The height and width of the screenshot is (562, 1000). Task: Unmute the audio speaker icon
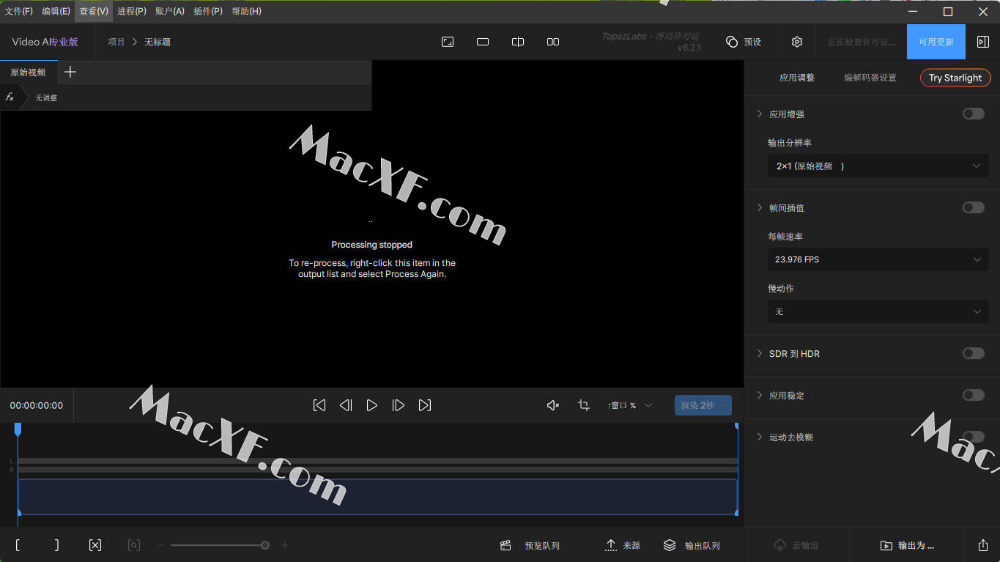[x=553, y=405]
